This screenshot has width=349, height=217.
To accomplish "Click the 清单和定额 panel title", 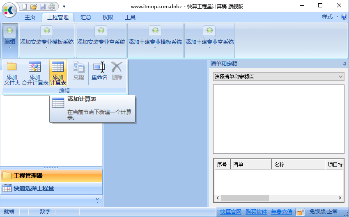I will pos(224,64).
